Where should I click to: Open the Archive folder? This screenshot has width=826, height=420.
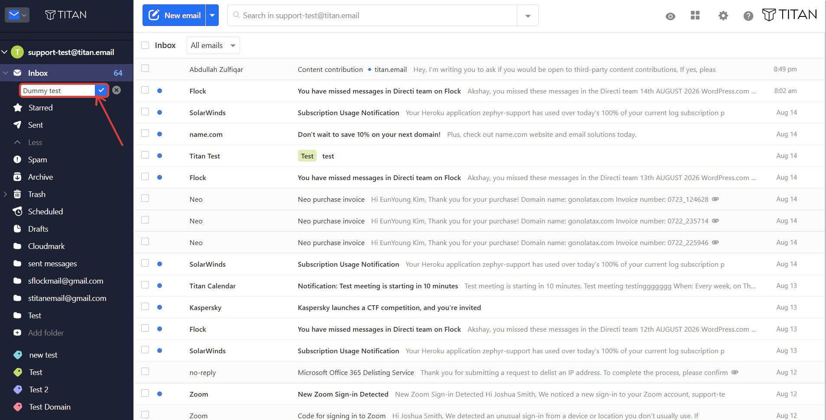pos(40,177)
